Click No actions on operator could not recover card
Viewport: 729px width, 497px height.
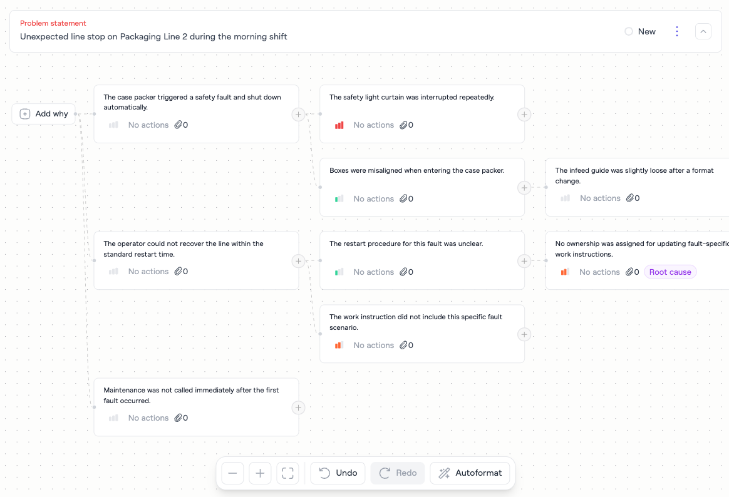[x=148, y=272]
